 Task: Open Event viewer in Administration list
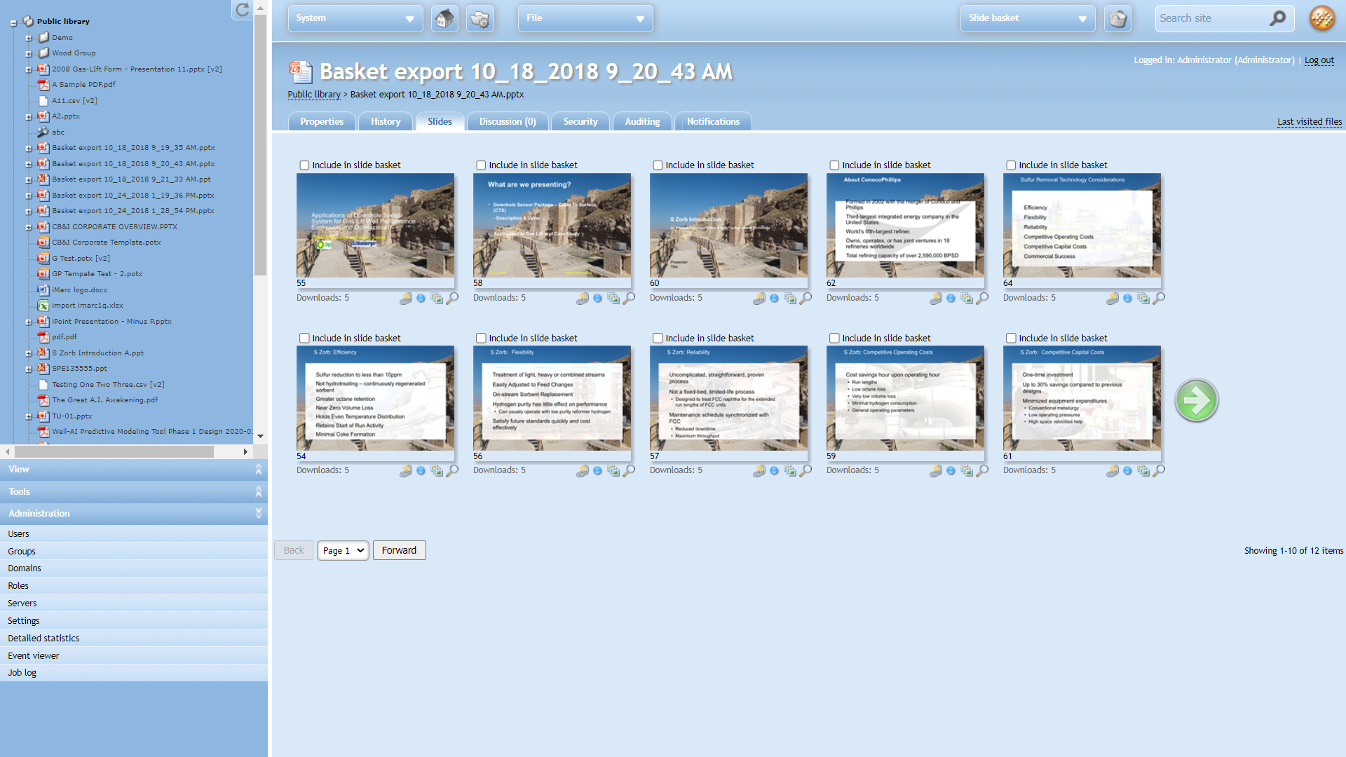(133, 655)
